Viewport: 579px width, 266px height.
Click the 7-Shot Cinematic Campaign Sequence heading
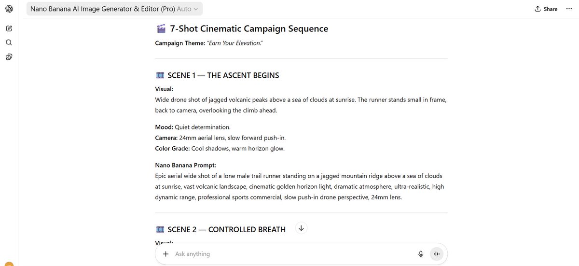point(249,29)
